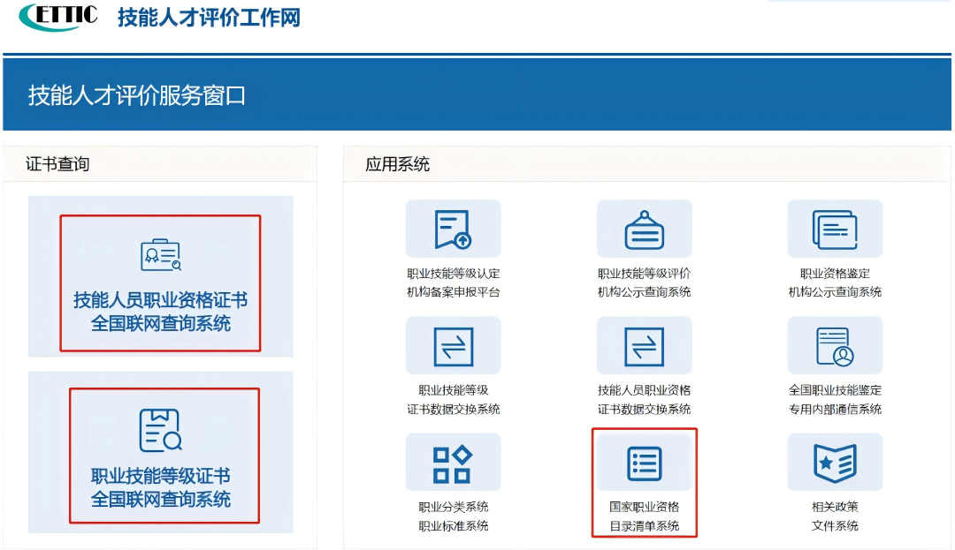Click the stacked-pages icon for 职业资格鉴定 机构公示

(835, 230)
